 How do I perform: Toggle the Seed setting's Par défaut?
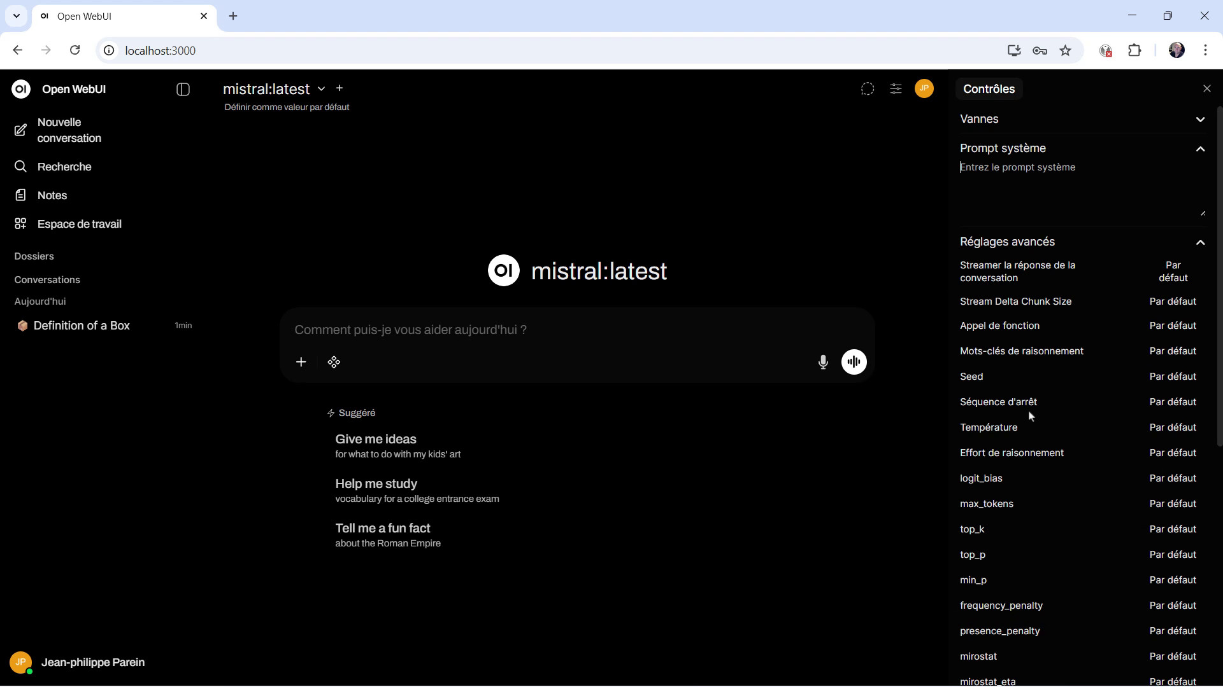pos(1172,377)
